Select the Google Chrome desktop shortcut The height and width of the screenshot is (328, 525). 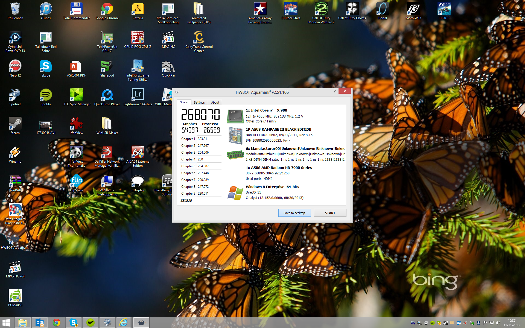click(107, 11)
